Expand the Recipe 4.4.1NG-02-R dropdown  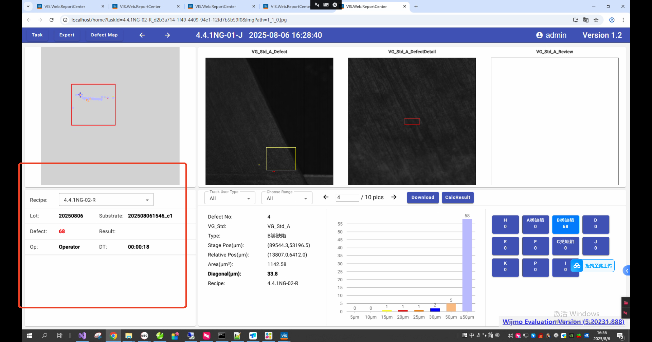pos(106,200)
